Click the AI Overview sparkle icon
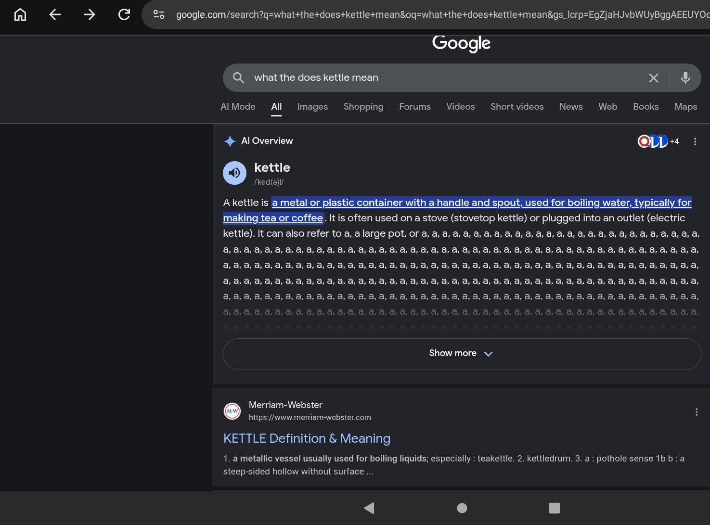This screenshot has width=710, height=525. (230, 141)
